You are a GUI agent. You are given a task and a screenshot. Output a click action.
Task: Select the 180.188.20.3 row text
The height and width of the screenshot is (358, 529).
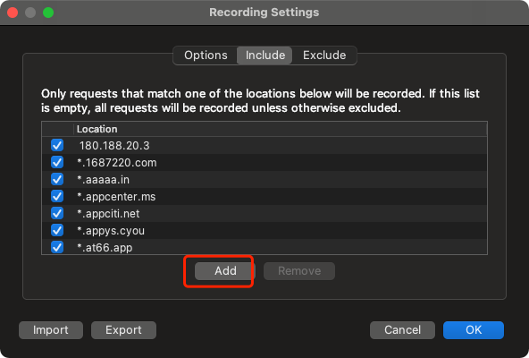[114, 146]
